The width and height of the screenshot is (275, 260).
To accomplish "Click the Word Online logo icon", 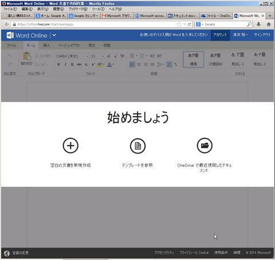I will [x=10, y=36].
